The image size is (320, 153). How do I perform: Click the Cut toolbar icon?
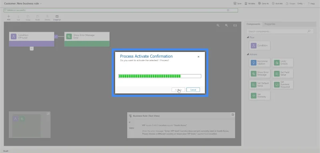[18, 18]
